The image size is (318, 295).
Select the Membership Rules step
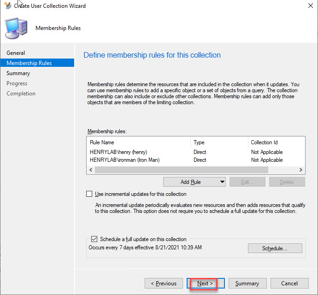[29, 63]
